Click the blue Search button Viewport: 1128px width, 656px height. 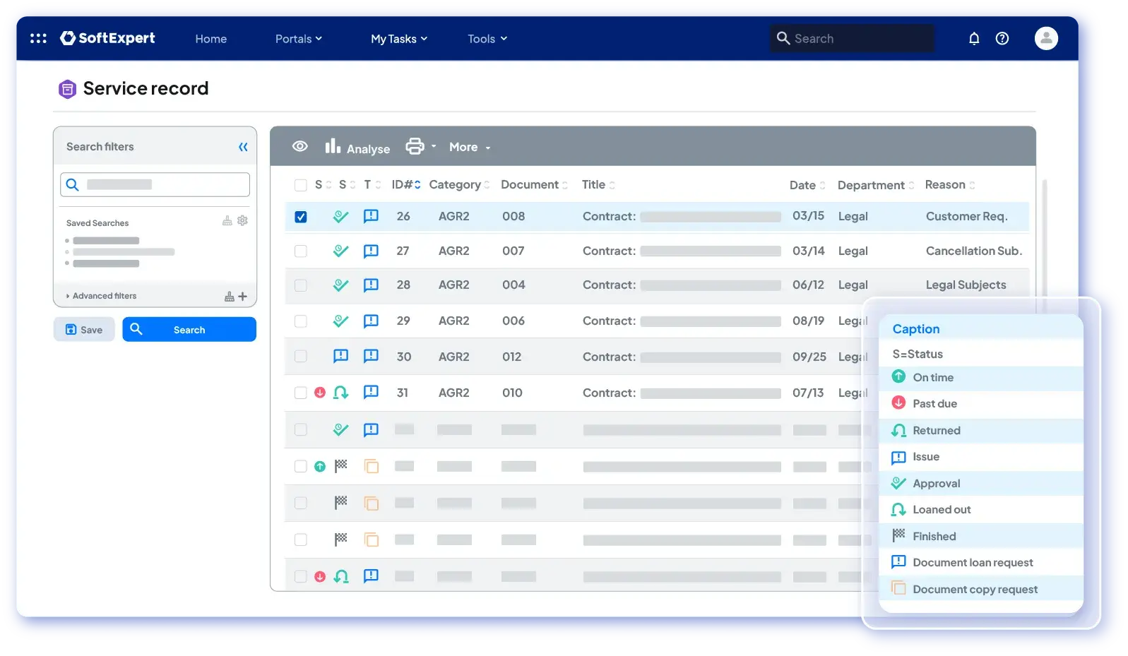click(189, 330)
